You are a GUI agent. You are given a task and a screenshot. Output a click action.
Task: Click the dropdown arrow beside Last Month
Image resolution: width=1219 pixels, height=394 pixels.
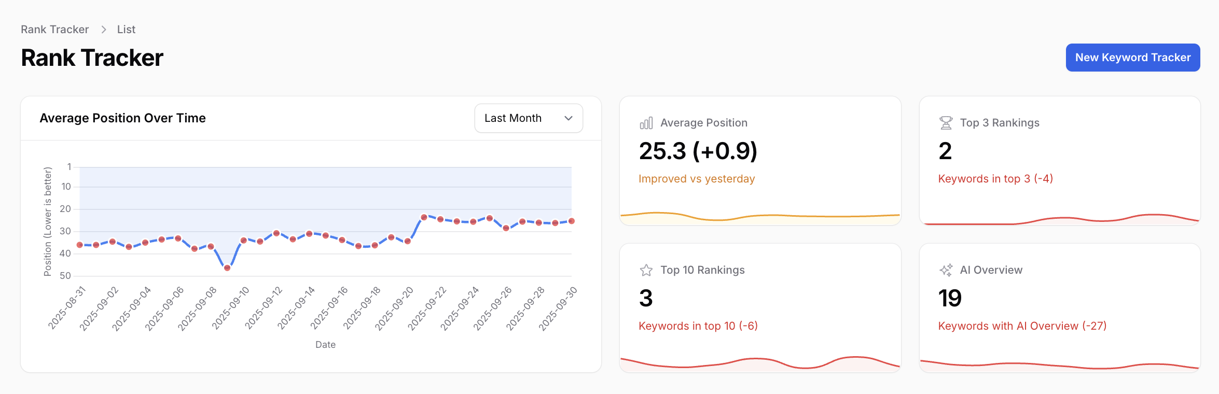tap(568, 118)
